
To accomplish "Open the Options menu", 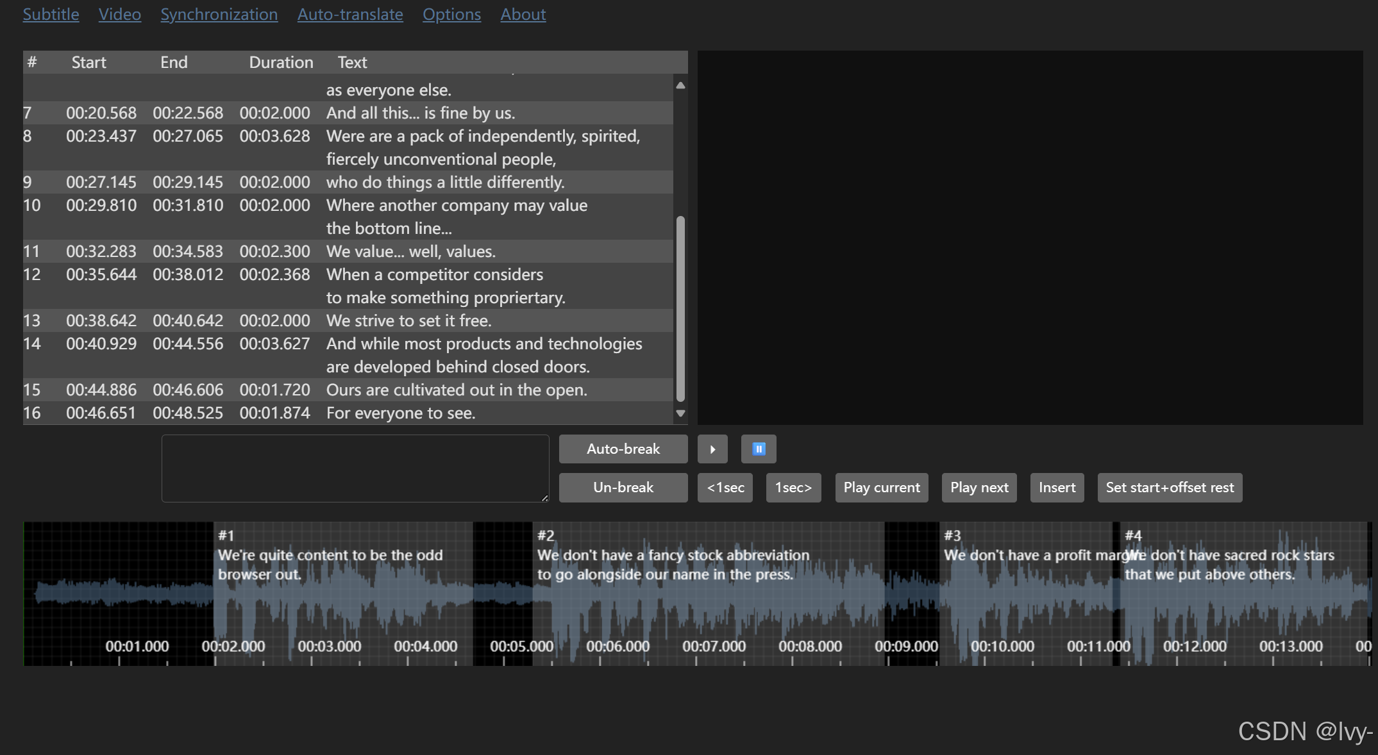I will pyautogui.click(x=451, y=14).
